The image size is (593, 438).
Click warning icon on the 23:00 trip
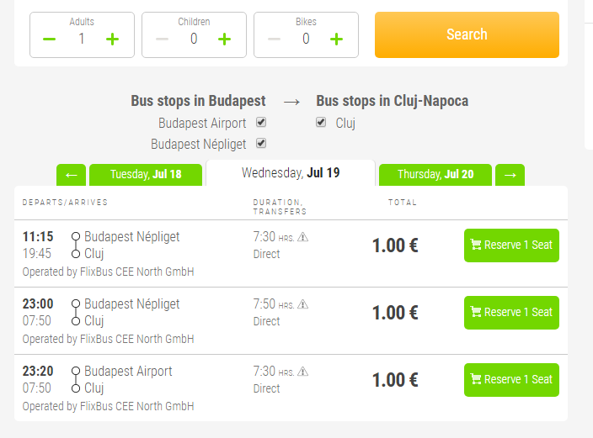(303, 304)
